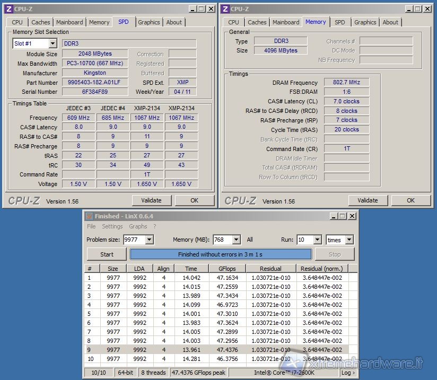Viewport: 437px width, 380px height.
Task: Expand the Run count dropdown
Action: click(317, 240)
